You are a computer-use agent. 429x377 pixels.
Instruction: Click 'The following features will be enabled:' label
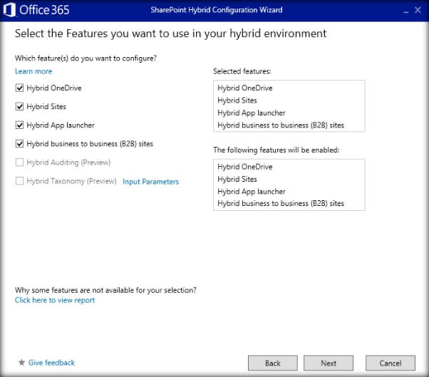click(276, 150)
